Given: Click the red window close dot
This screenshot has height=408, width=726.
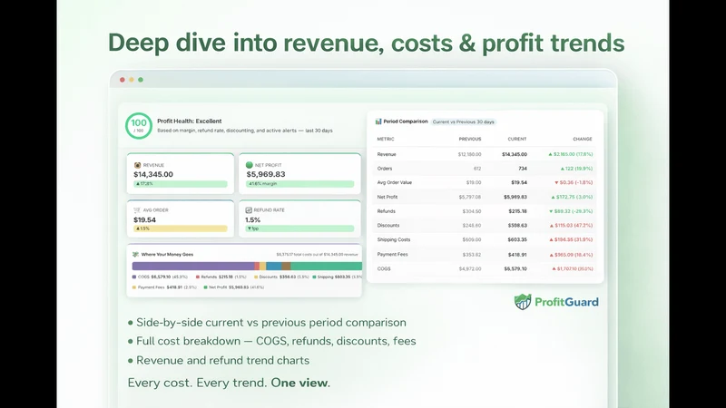Looking at the screenshot, I should [x=123, y=80].
